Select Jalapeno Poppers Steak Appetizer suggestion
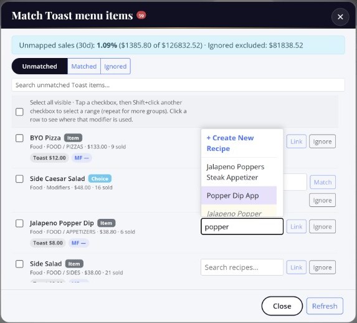 tap(239, 172)
